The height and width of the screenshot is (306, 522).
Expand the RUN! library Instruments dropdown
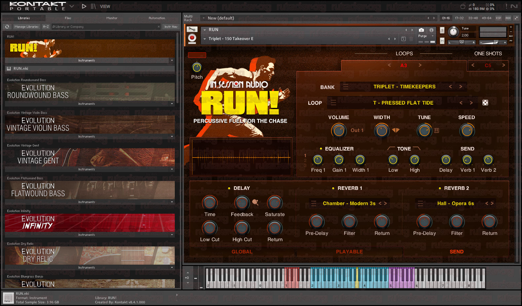(x=172, y=61)
